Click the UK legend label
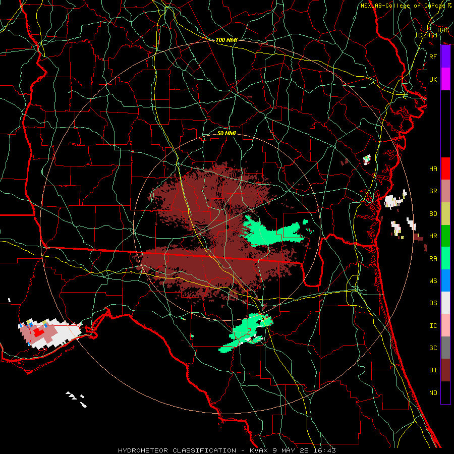454x454 pixels. (433, 79)
